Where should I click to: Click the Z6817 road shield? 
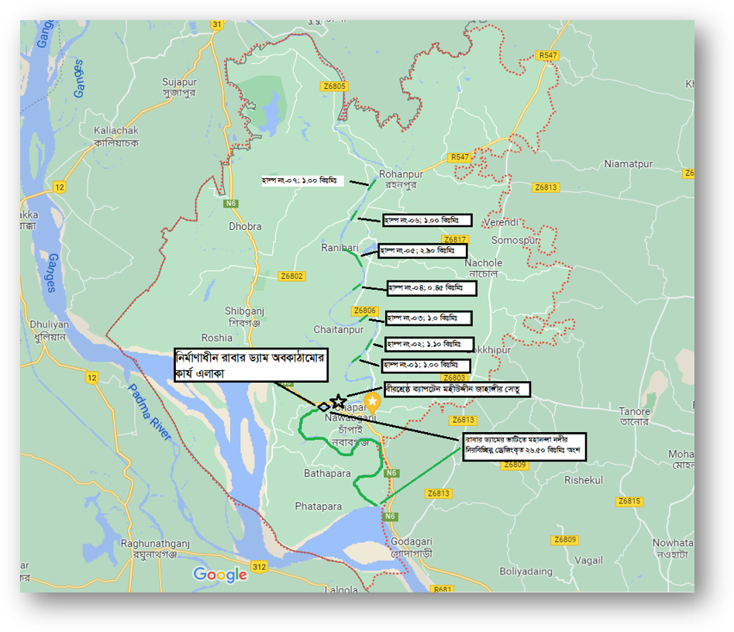click(x=454, y=239)
